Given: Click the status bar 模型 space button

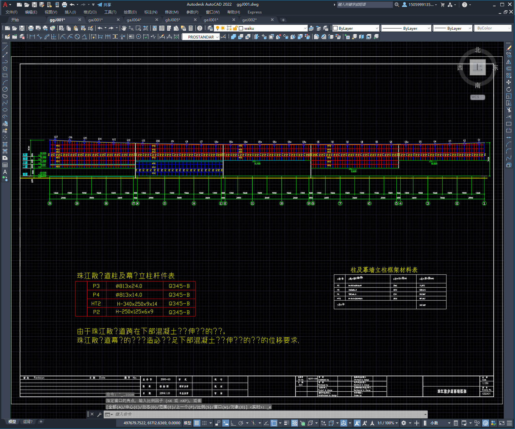Looking at the screenshot, I should [187, 423].
